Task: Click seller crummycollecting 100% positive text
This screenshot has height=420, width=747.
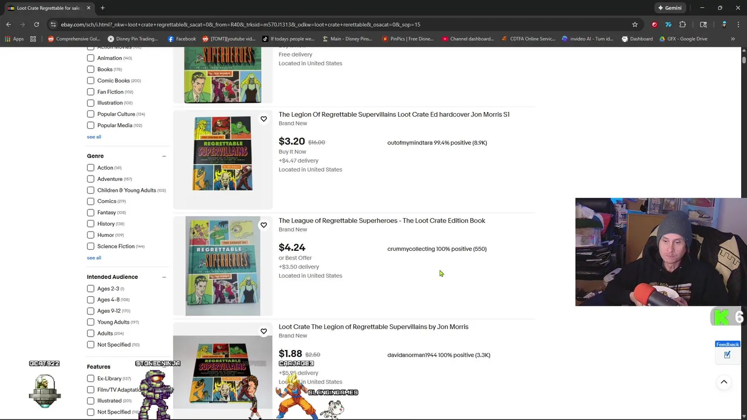Action: (437, 249)
